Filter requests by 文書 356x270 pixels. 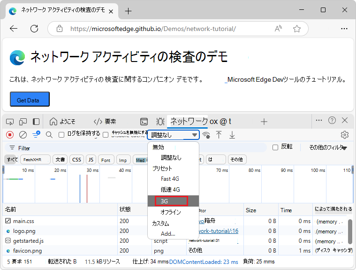[60, 160]
